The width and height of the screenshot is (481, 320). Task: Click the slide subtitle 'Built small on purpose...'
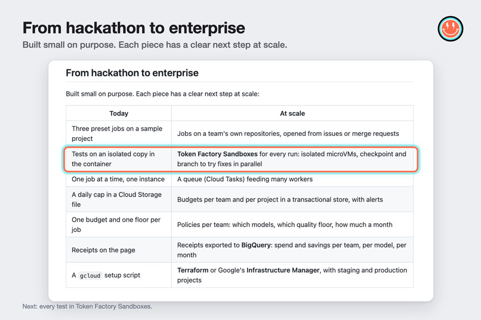point(155,45)
